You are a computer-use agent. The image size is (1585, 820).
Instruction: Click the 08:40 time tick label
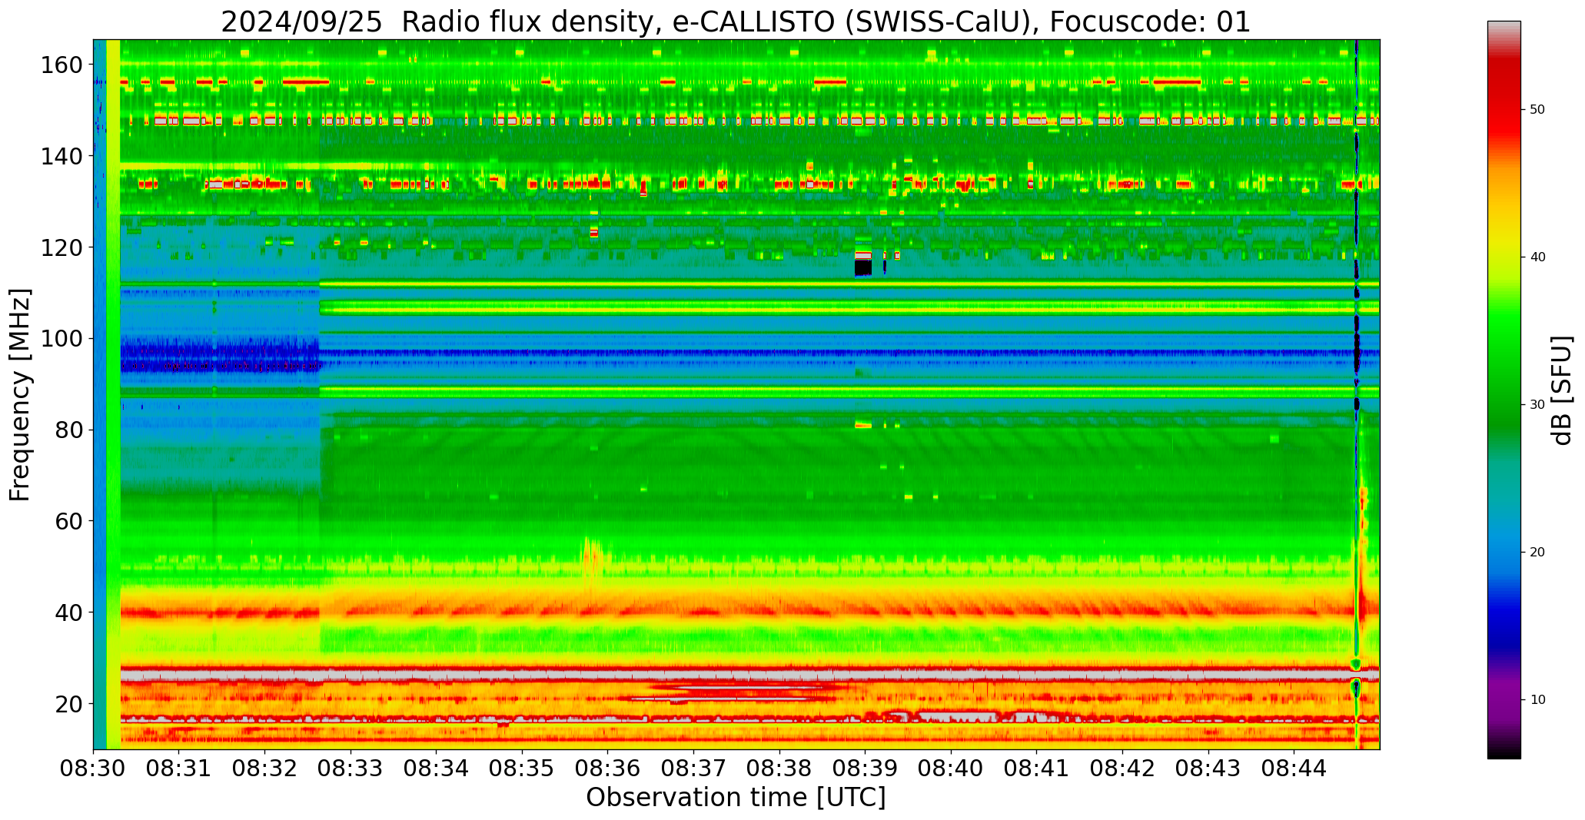coord(951,769)
